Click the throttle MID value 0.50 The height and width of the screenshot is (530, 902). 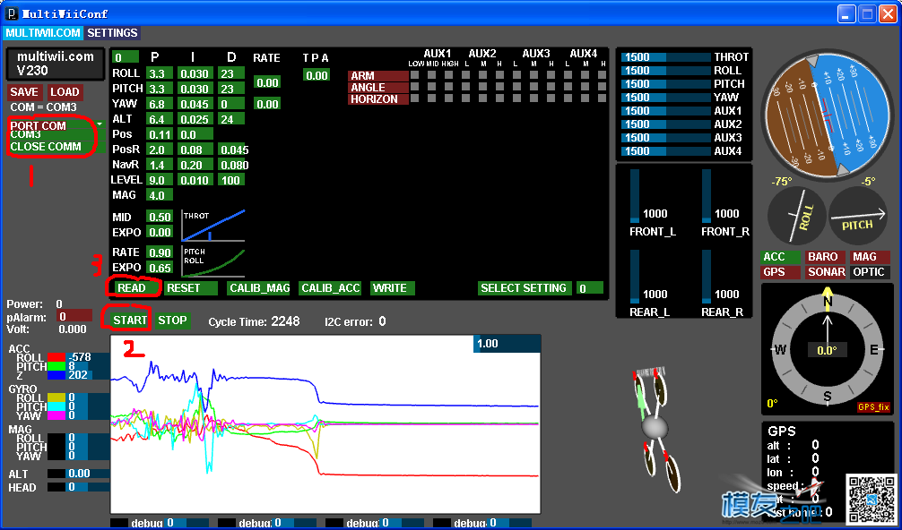click(x=160, y=217)
